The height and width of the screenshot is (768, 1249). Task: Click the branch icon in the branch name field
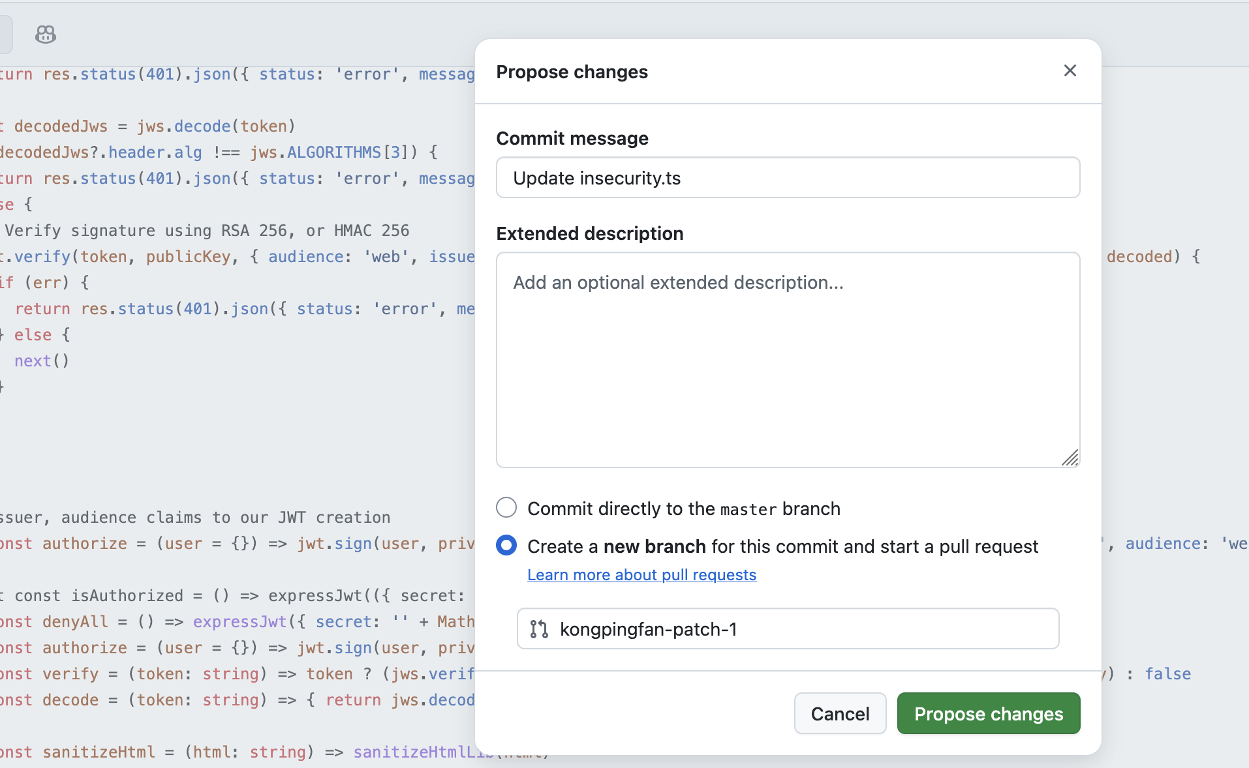pyautogui.click(x=539, y=629)
